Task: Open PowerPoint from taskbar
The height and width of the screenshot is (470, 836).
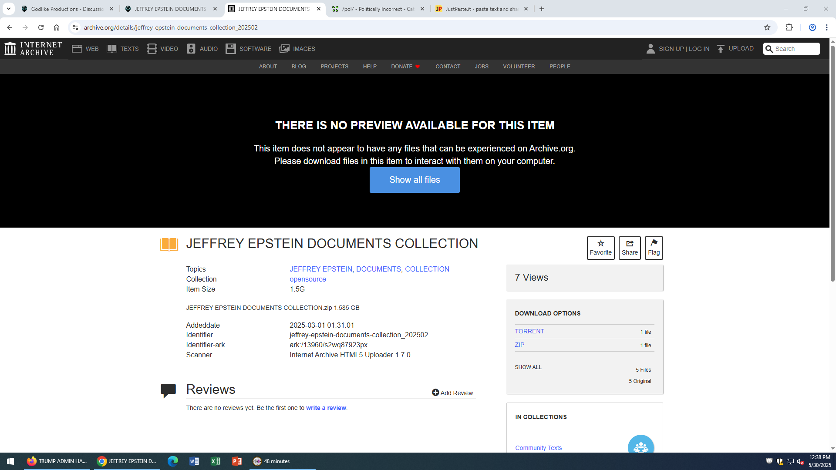Action: coord(237,461)
